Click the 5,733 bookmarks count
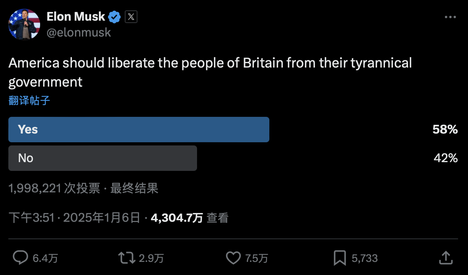Screen dimensions: 468x275 pyautogui.click(x=364, y=258)
